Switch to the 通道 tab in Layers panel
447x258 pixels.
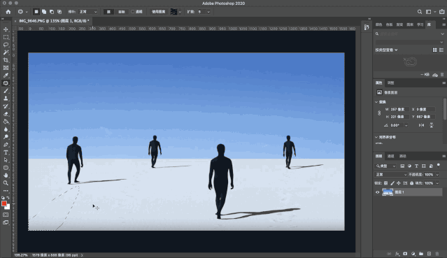(390, 156)
